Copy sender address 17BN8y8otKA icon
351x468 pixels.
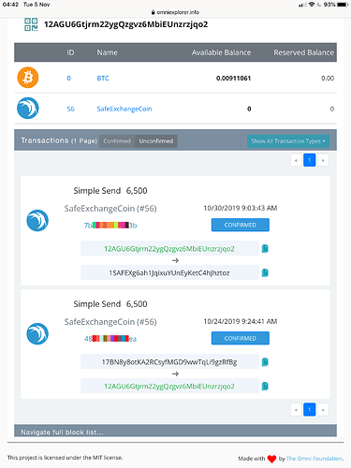coord(265,362)
